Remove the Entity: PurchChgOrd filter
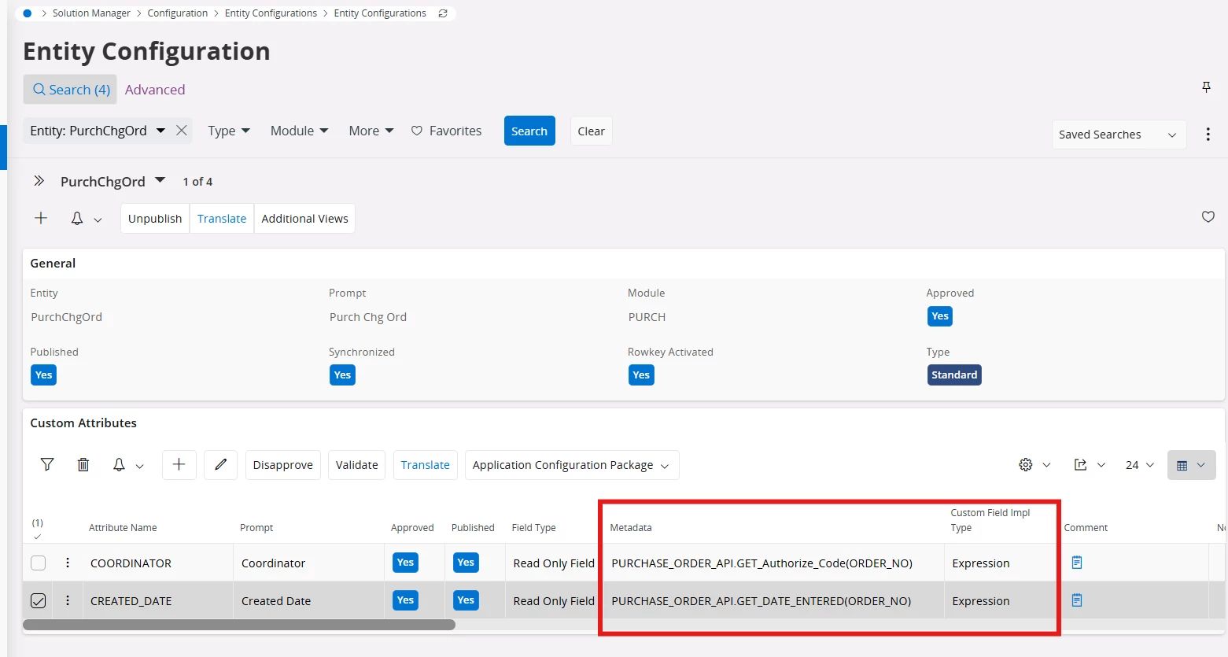Viewport: 1228px width, 657px height. [x=182, y=131]
